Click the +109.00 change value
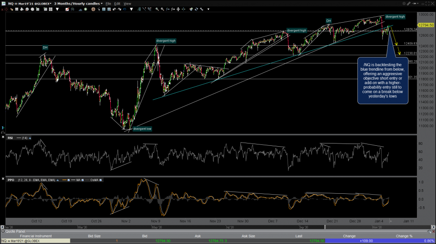The image size is (436, 244). (366, 241)
